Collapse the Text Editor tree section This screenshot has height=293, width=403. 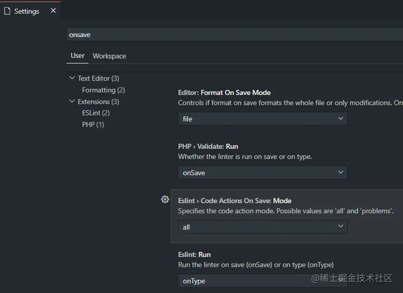point(72,78)
